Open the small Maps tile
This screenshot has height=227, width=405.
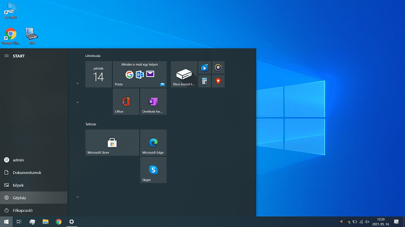(218, 81)
